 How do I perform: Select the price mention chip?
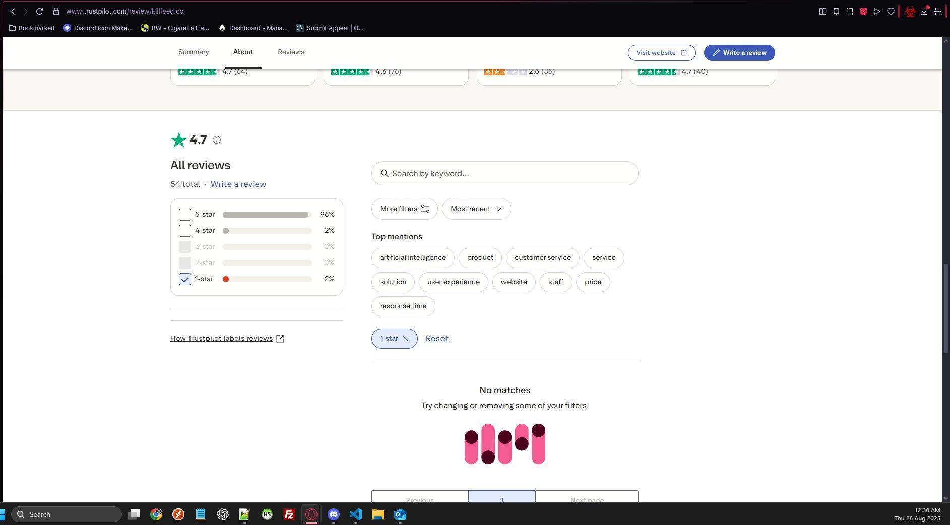pos(593,282)
